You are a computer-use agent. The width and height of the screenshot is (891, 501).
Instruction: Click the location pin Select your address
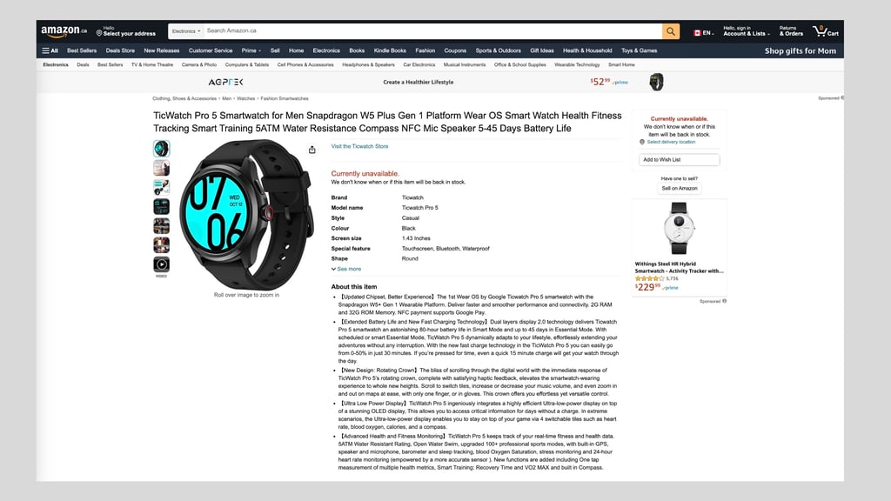pos(126,31)
